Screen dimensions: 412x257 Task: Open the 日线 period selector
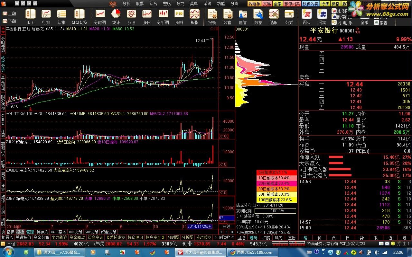tap(227, 227)
